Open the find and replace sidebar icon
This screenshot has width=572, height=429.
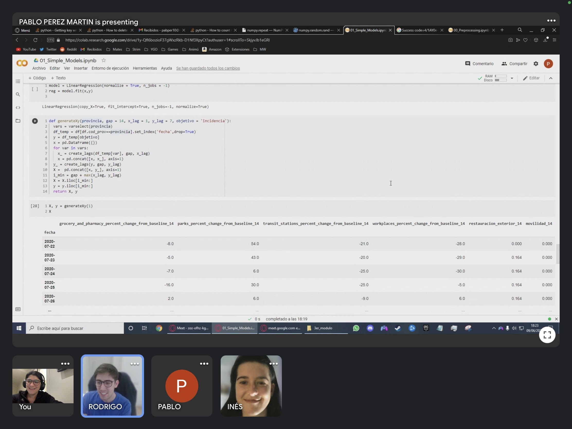tap(18, 94)
